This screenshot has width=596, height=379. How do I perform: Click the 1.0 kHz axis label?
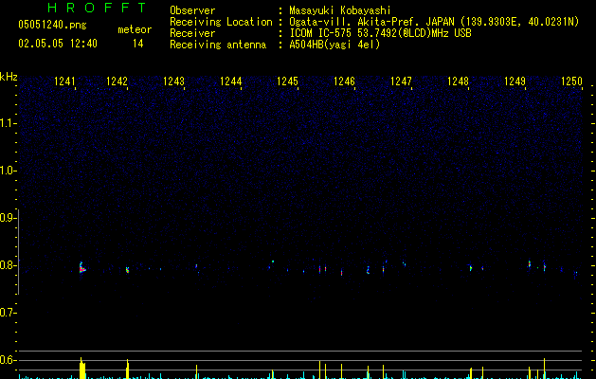coord(8,171)
